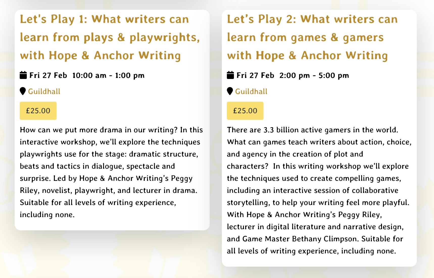Image resolution: width=434 pixels, height=278 pixels.
Task: Follow the Guildhall venue link for Let's Play 1
Action: pos(44,91)
